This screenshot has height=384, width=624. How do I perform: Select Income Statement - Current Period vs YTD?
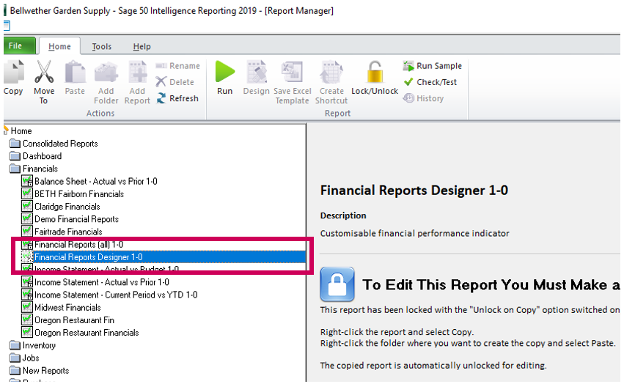(x=116, y=295)
